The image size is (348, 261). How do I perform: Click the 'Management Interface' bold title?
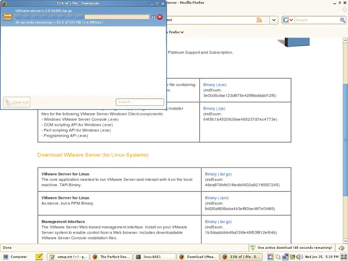63,221
